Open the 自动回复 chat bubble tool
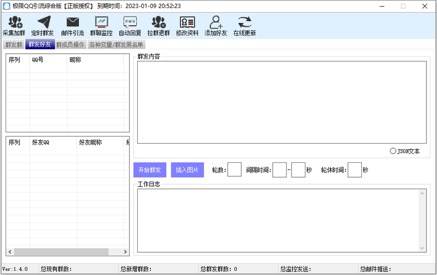The width and height of the screenshot is (437, 275). pyautogui.click(x=130, y=26)
